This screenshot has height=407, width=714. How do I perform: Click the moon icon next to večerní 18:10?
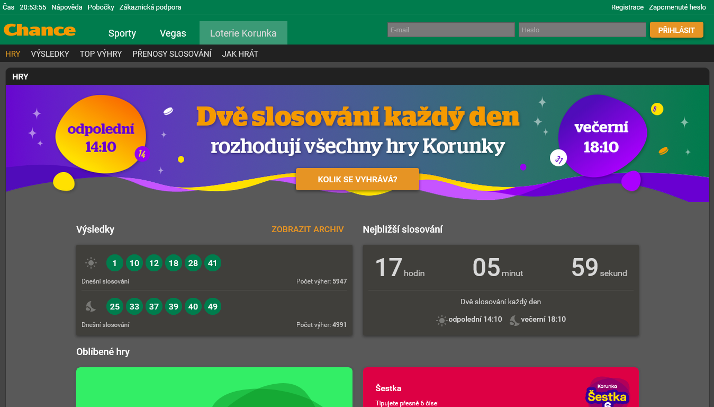[x=514, y=320]
